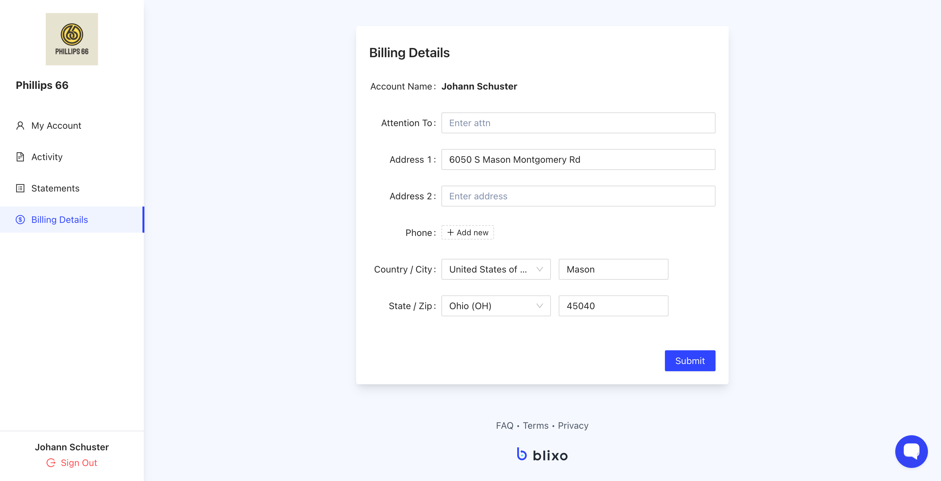The width and height of the screenshot is (941, 481).
Task: Click the Activity document icon
Action: pyautogui.click(x=20, y=157)
